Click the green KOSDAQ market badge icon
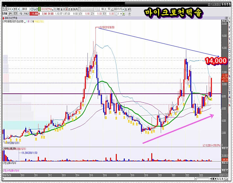 click(x=39, y=9)
